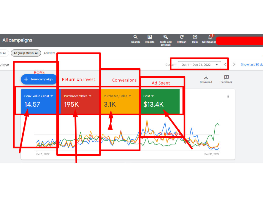Screen dimensions: 263x197
Task: Click the Dec 31, 2022 axis label
Action: [x=212, y=154]
